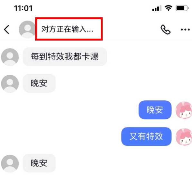Viewport: 192px width, 176px height.
Task: Tap the blue "又有特效" message bubble
Action: pyautogui.click(x=146, y=136)
